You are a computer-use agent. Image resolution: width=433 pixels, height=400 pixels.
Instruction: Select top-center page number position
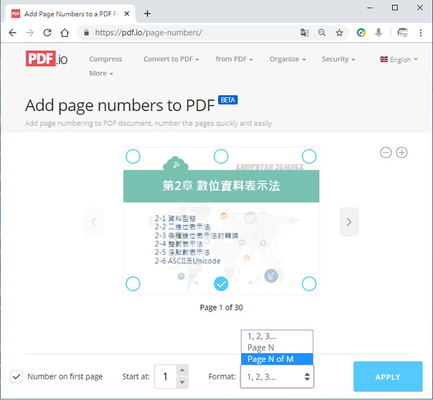(x=221, y=156)
